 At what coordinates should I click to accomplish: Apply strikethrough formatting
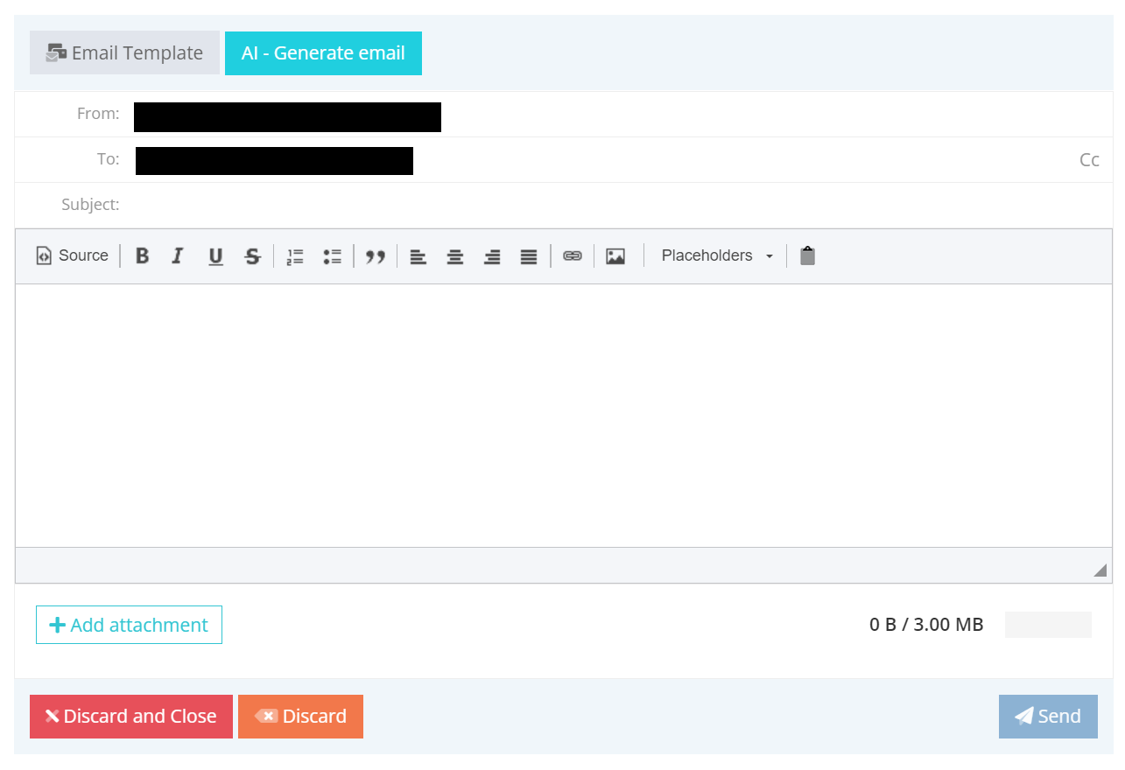(252, 255)
